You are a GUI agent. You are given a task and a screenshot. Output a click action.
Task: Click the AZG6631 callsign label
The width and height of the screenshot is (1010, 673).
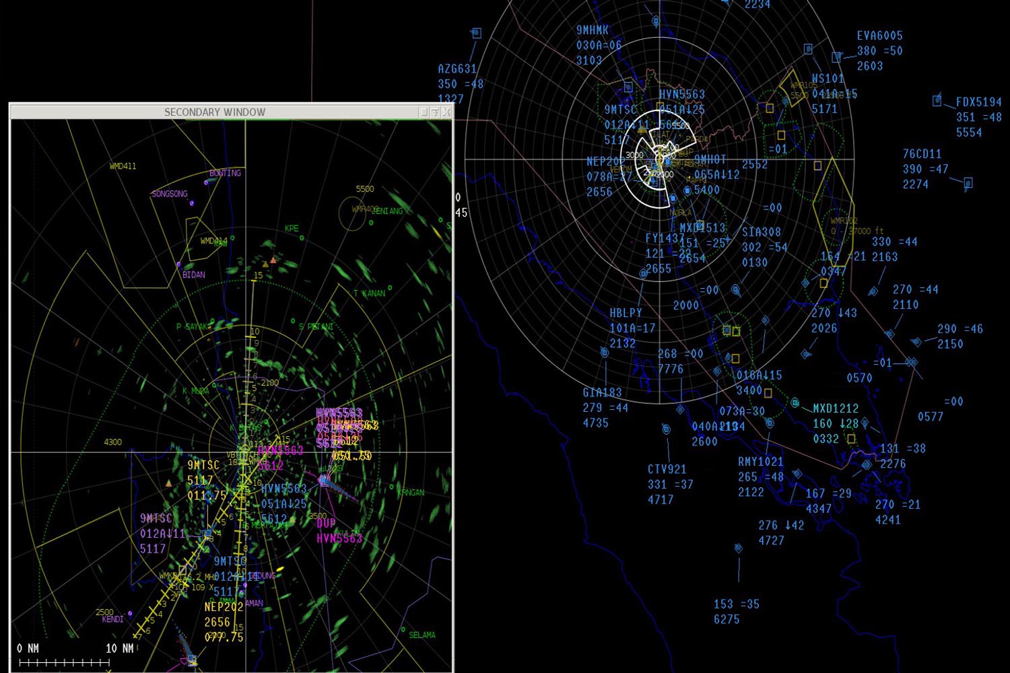[x=457, y=69]
